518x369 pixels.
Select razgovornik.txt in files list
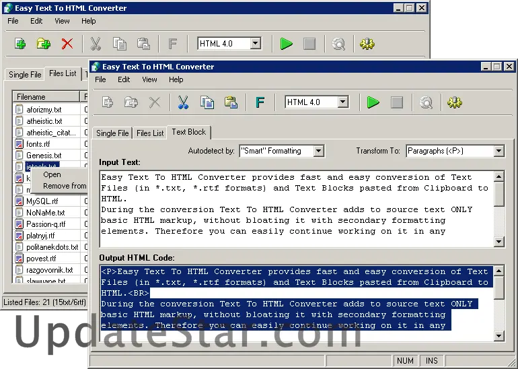[50, 270]
